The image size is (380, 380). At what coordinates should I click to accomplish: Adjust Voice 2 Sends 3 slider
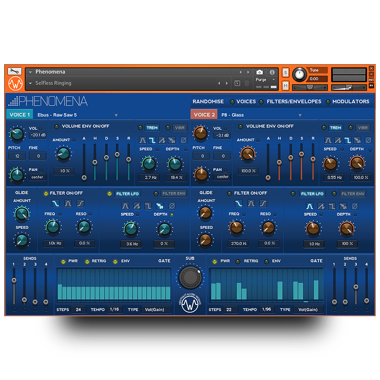[x=356, y=286]
